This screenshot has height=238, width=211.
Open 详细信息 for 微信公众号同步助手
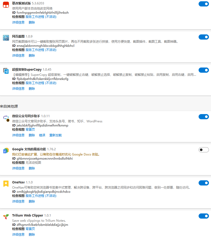[x=18, y=135]
